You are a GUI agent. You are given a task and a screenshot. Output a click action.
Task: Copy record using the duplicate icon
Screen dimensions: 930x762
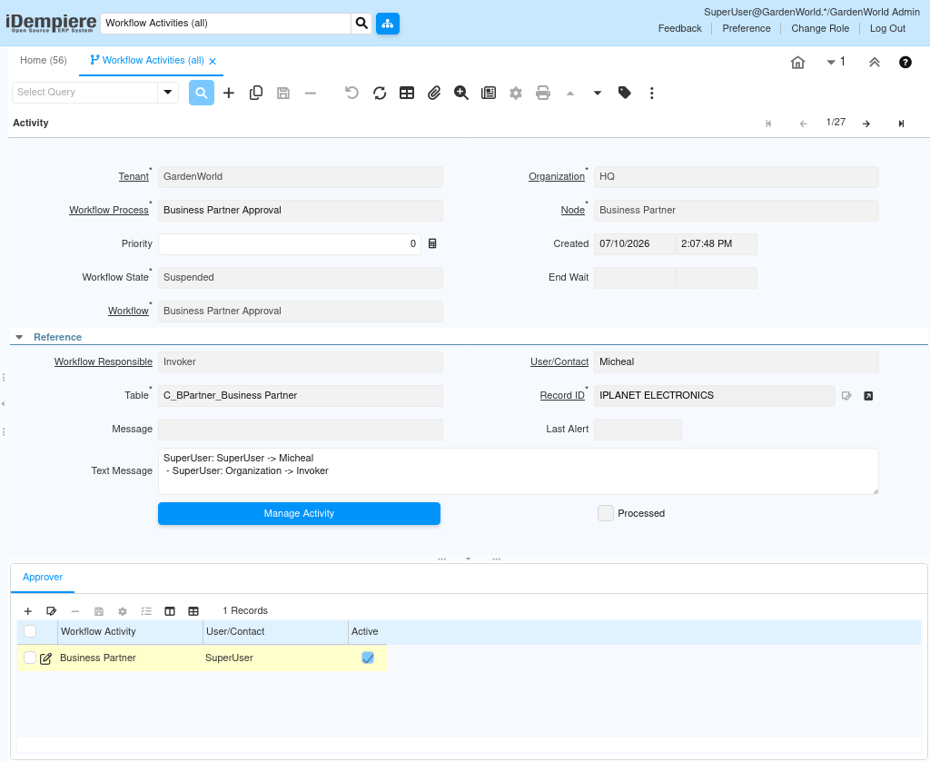(256, 94)
